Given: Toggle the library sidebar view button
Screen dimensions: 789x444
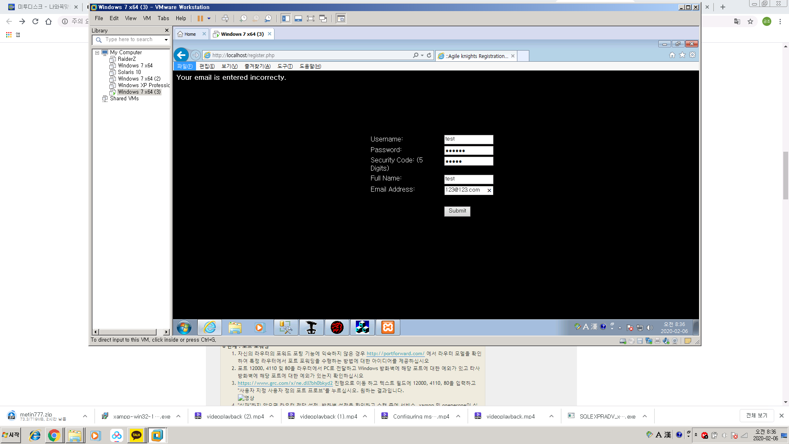Looking at the screenshot, I should 286,18.
